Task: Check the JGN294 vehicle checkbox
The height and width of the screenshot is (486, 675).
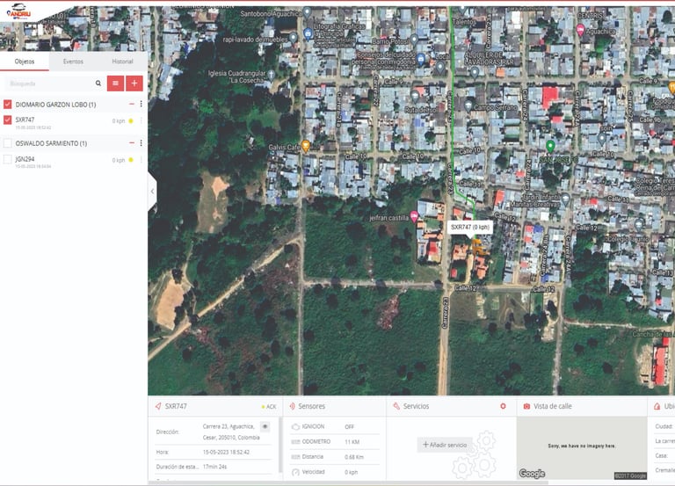Action: (7, 159)
